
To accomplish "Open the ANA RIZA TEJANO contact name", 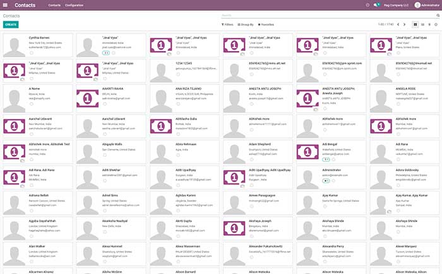I will point(188,89).
